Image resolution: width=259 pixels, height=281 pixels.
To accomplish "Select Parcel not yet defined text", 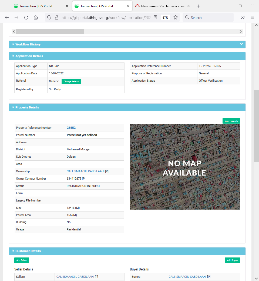I will 82,135.
